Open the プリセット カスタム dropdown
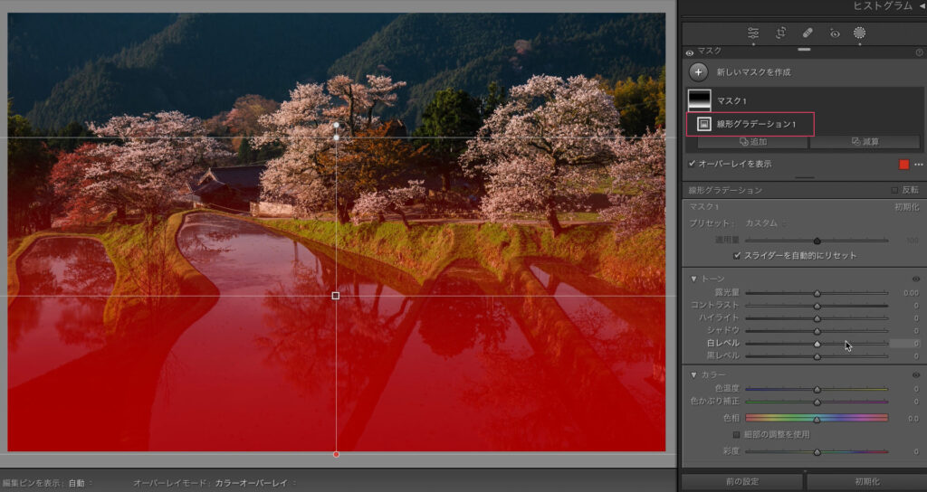This screenshot has height=492, width=927. [x=764, y=222]
